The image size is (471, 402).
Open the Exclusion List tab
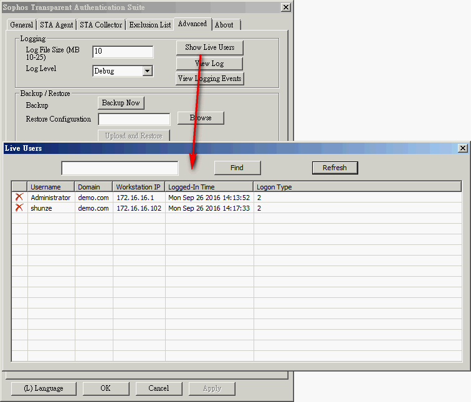[150, 25]
